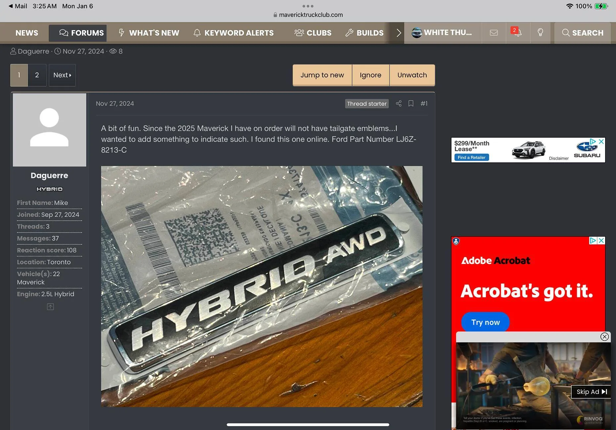
Task: Click Messages: 37 stat
Action: tap(38, 238)
